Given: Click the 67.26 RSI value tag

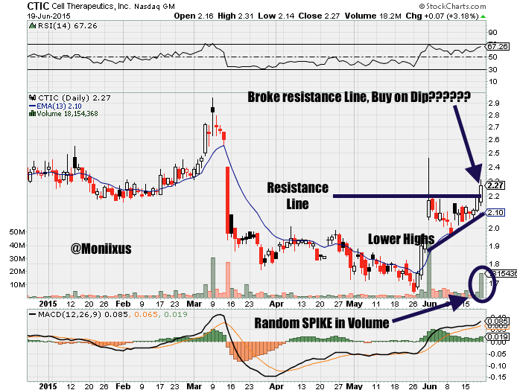Looking at the screenshot, I should (497, 46).
